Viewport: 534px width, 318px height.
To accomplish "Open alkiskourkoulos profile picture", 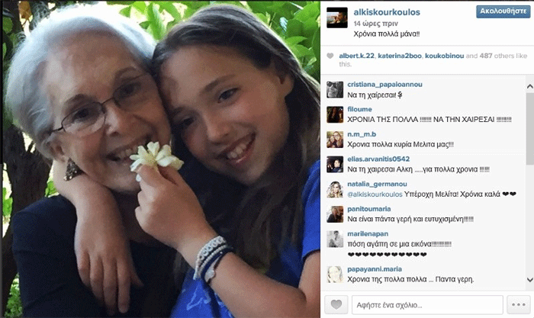I will (x=337, y=18).
